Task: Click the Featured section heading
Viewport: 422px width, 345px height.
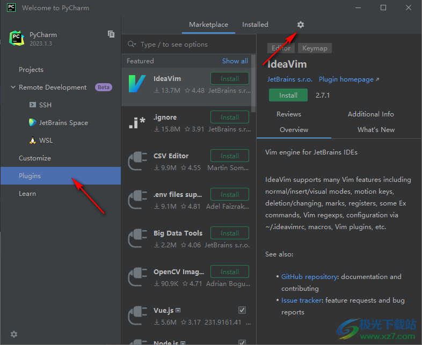Action: tap(140, 61)
